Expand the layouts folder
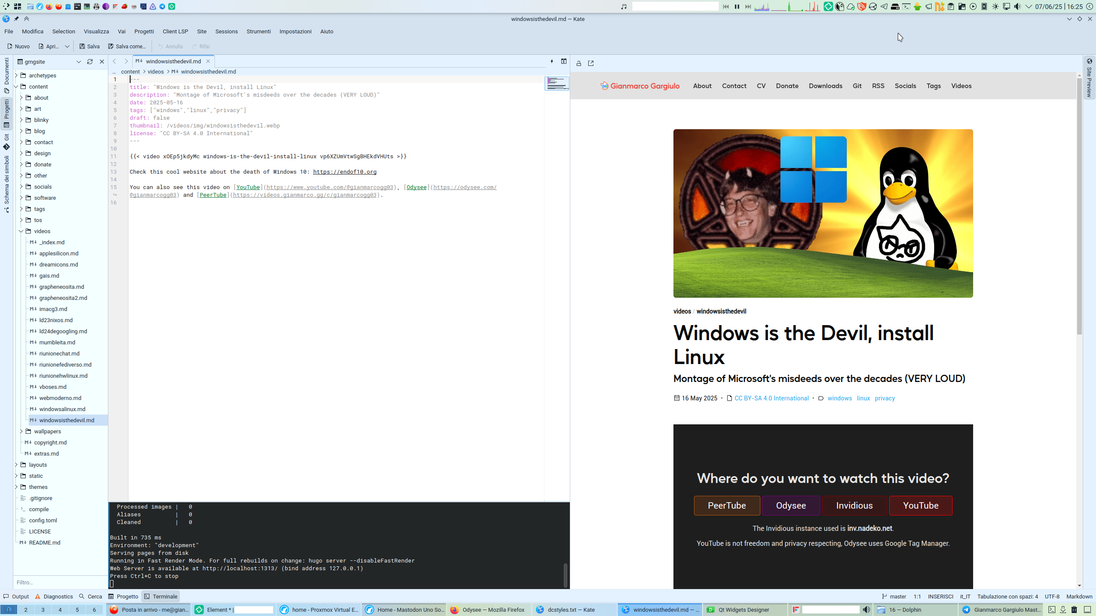Image resolution: width=1096 pixels, height=616 pixels. click(x=16, y=465)
